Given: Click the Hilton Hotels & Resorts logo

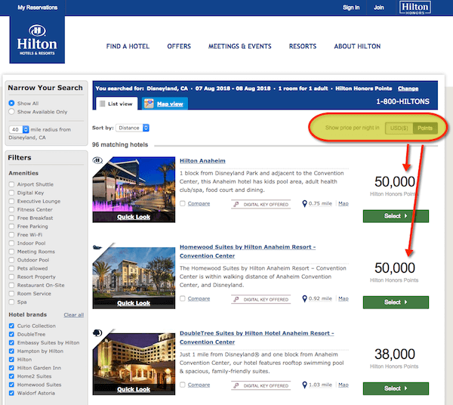Looking at the screenshot, I should pos(37,39).
